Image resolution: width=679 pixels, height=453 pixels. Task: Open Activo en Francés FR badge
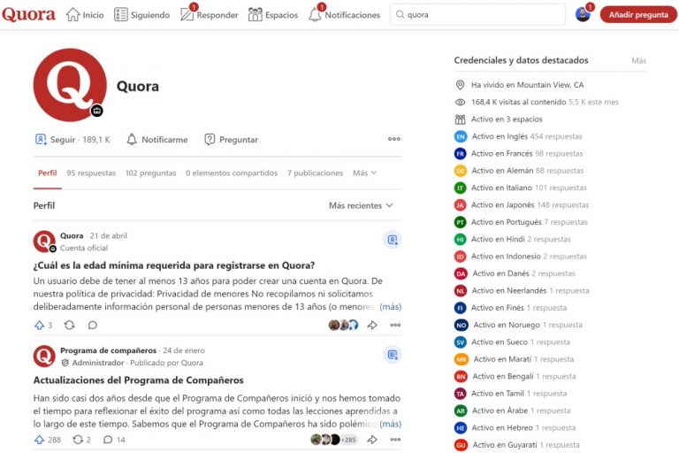(x=461, y=153)
